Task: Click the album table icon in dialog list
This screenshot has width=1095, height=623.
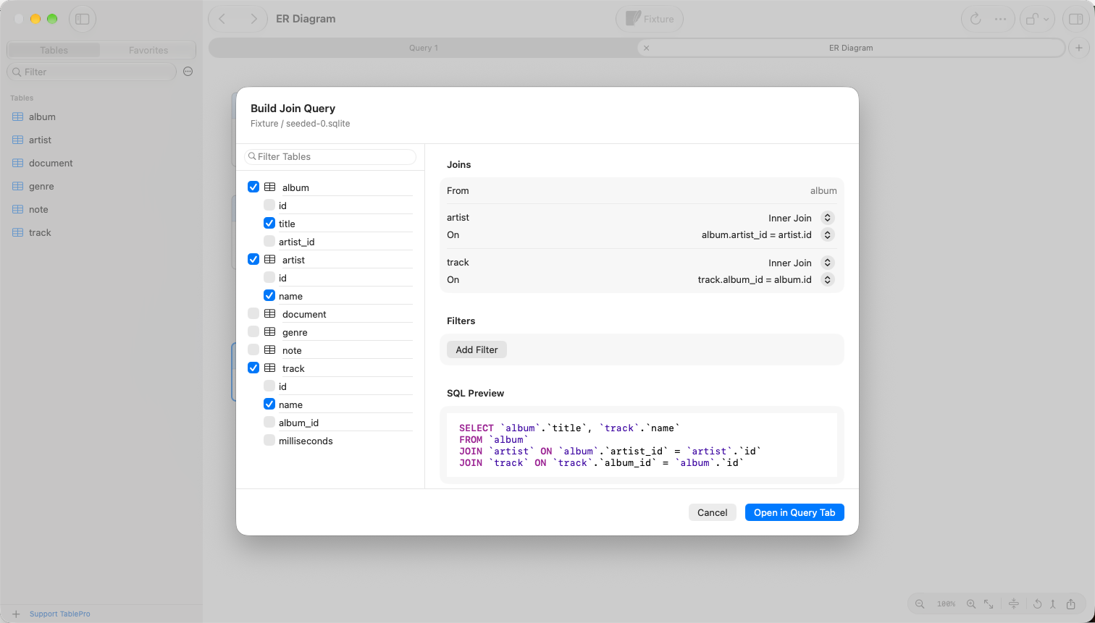Action: (x=270, y=187)
